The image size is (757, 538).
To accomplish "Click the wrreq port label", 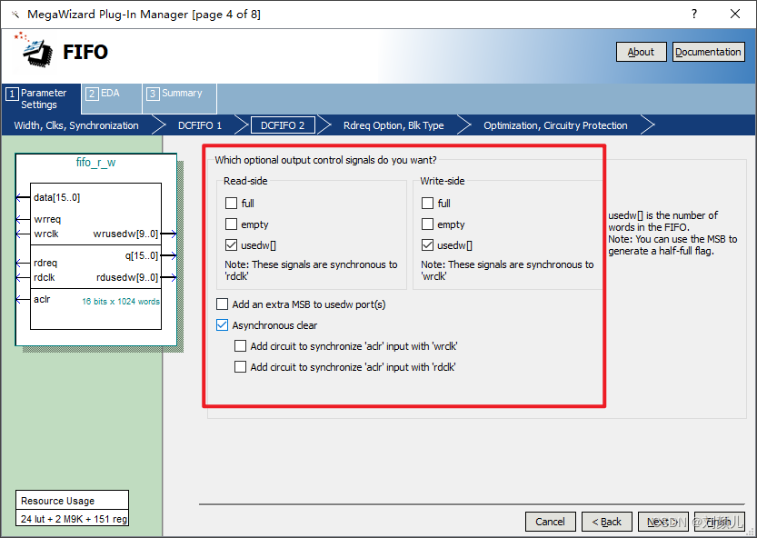I will click(x=47, y=219).
